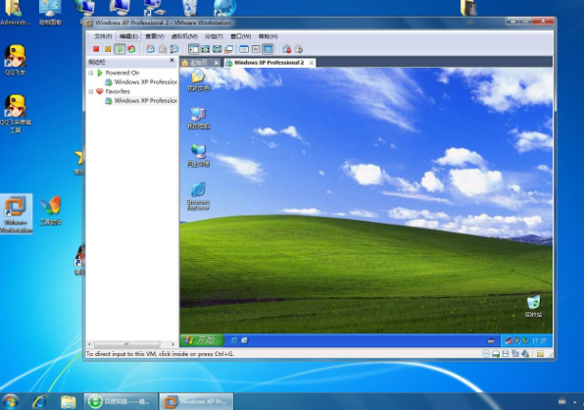Click the File Explorer folder on Windows 7 taskbar
This screenshot has width=584, height=410.
click(x=69, y=401)
